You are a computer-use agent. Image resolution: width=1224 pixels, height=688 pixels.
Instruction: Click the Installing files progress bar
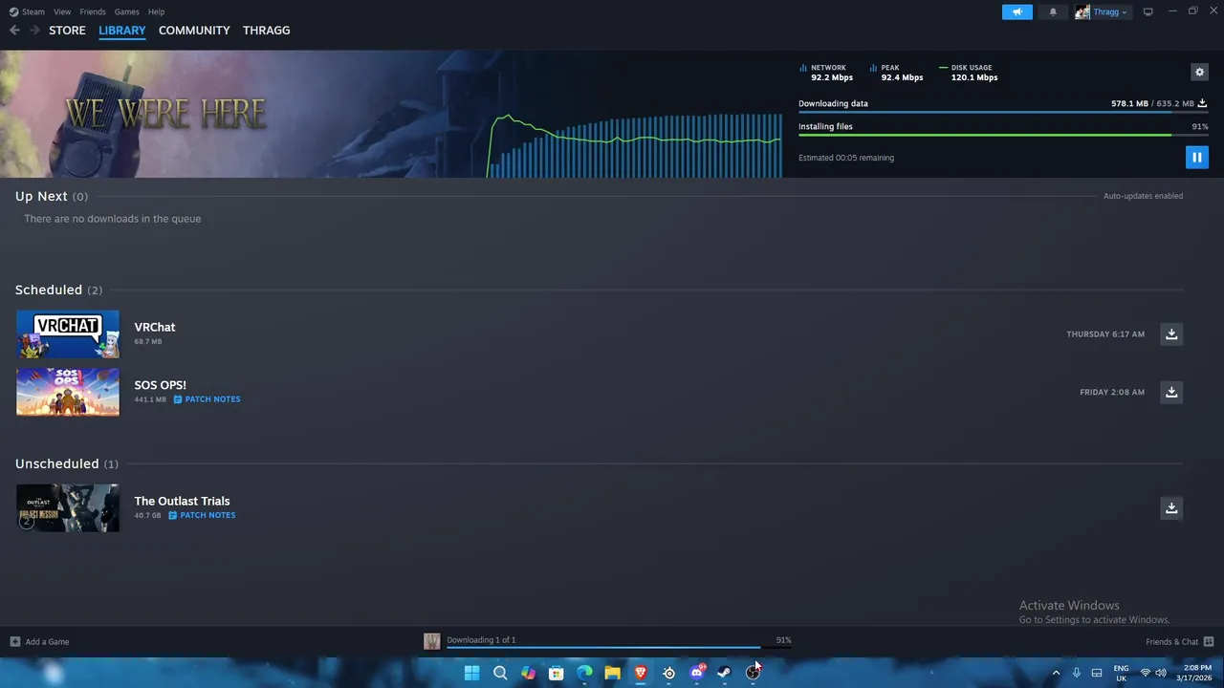(1003, 135)
